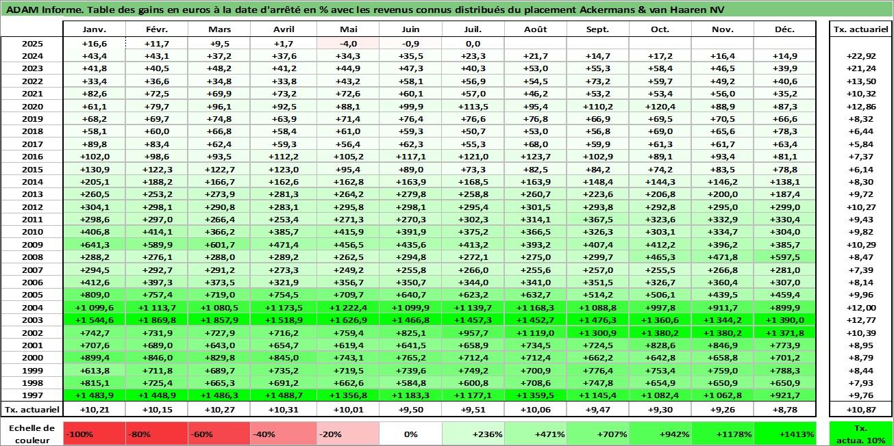The height and width of the screenshot is (446, 894).
Task: Select the -80% color scale swatch
Action: [x=157, y=434]
